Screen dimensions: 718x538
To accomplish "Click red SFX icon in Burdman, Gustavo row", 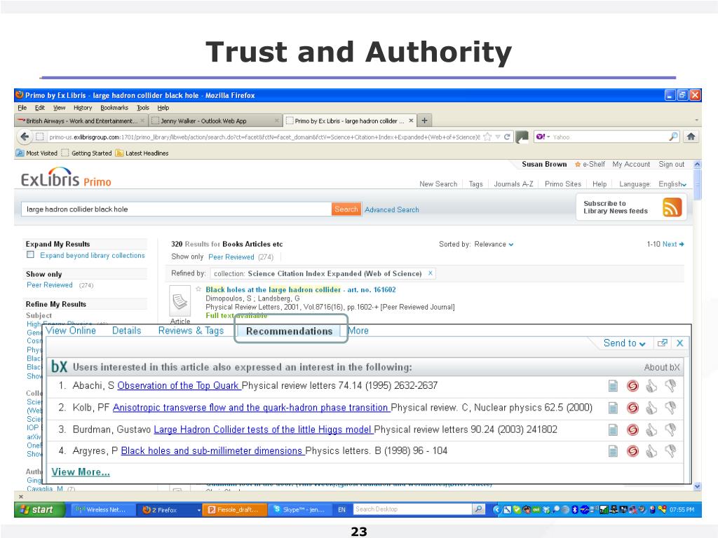I will pos(633,429).
